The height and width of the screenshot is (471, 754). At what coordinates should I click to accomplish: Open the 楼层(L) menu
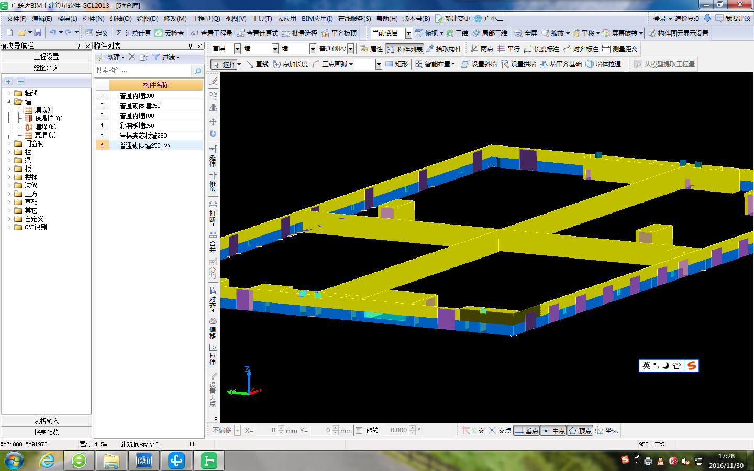pos(67,18)
